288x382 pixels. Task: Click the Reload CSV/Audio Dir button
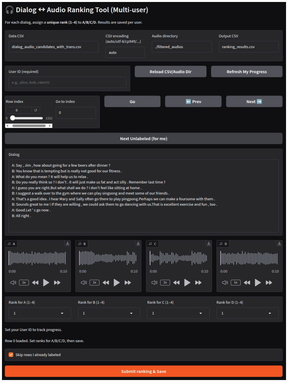170,72
